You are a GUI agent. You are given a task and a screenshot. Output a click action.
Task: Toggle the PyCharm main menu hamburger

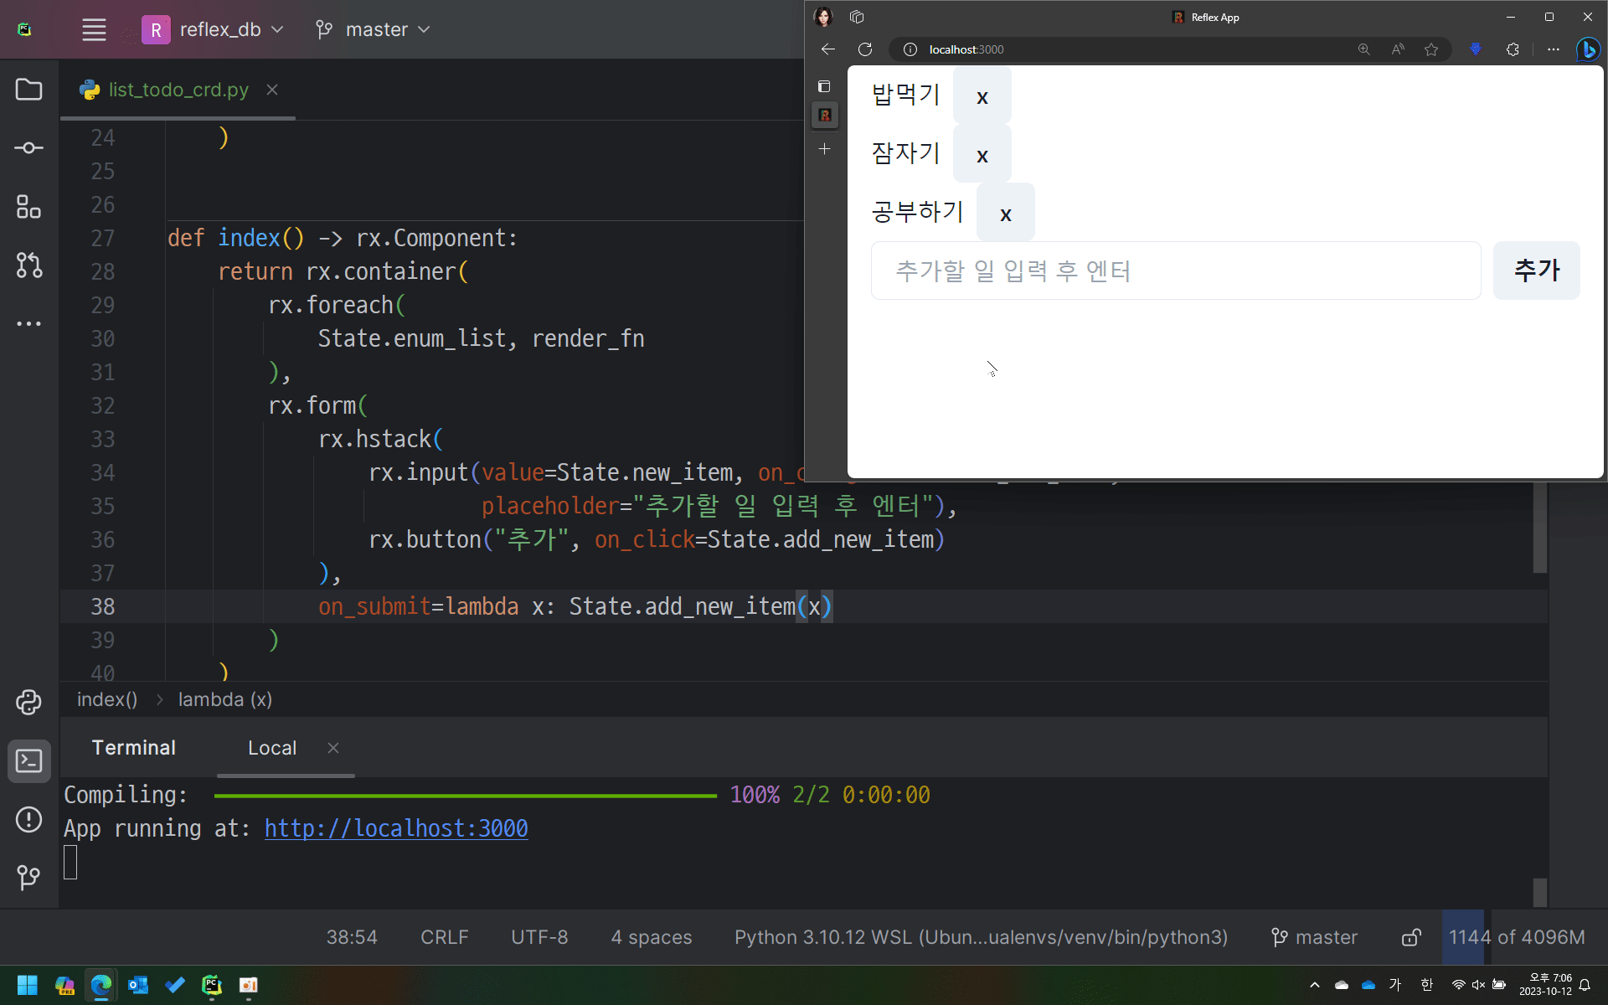tap(94, 29)
